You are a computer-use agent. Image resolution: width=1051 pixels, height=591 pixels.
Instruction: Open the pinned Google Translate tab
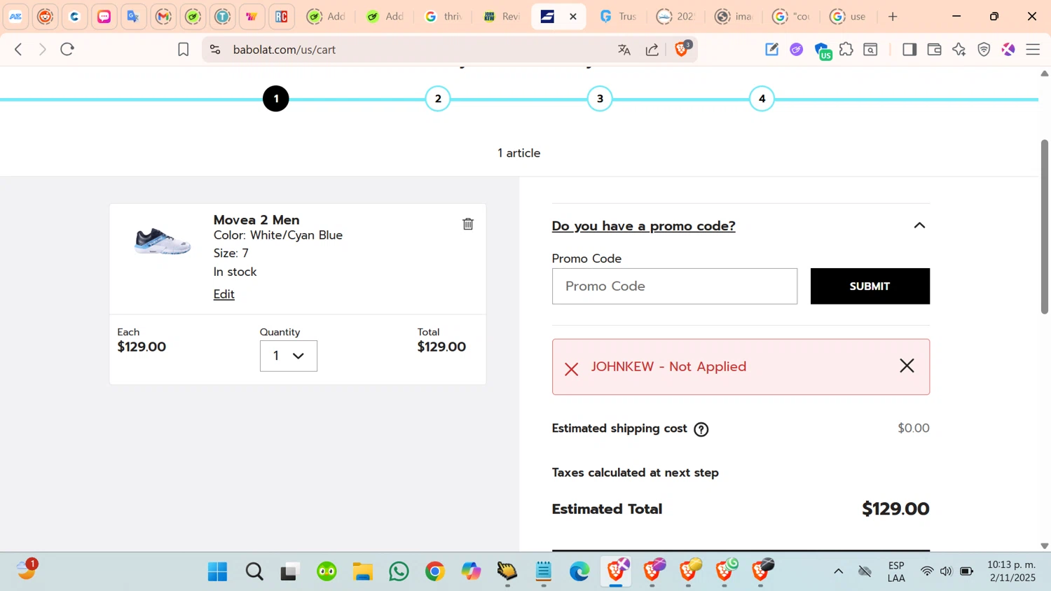(133, 16)
